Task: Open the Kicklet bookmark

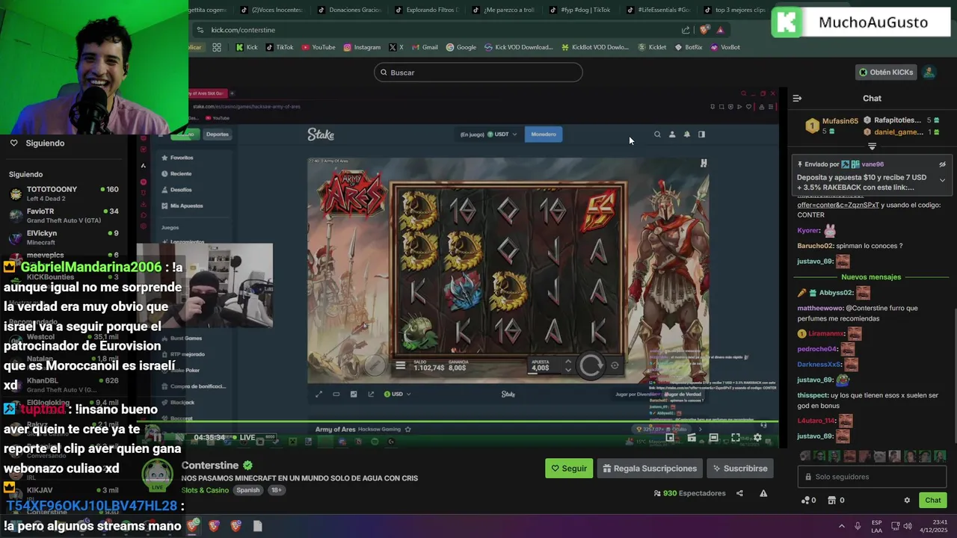Action: tap(652, 47)
